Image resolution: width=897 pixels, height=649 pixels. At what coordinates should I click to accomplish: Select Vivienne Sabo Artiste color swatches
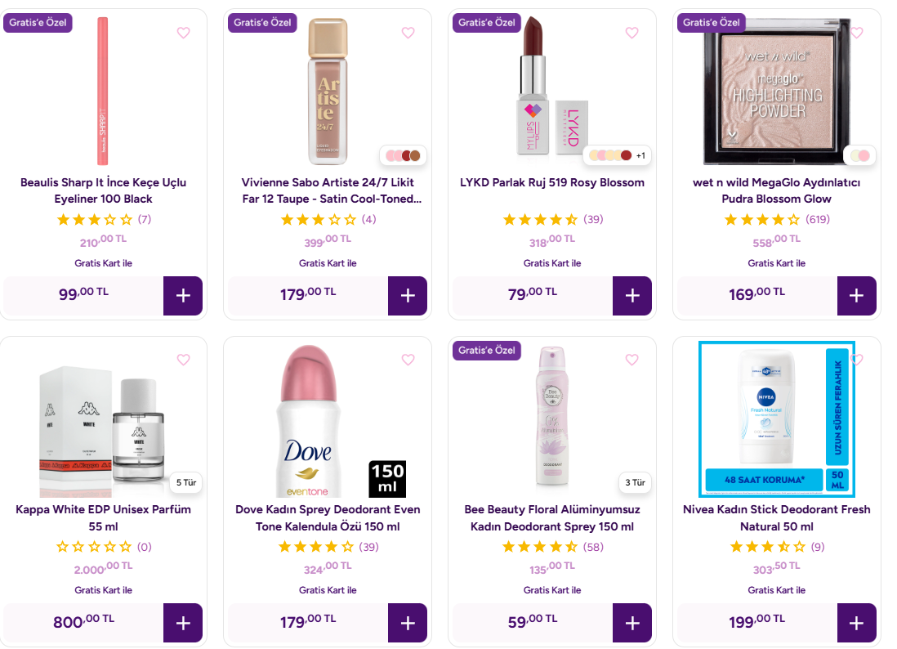click(403, 155)
